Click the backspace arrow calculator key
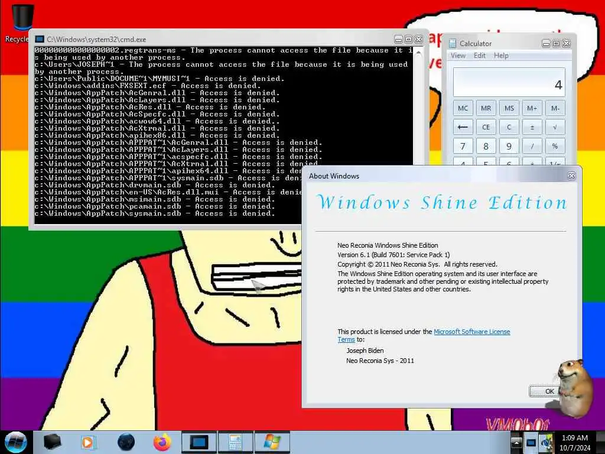Screen dimensions: 605x454 point(463,127)
